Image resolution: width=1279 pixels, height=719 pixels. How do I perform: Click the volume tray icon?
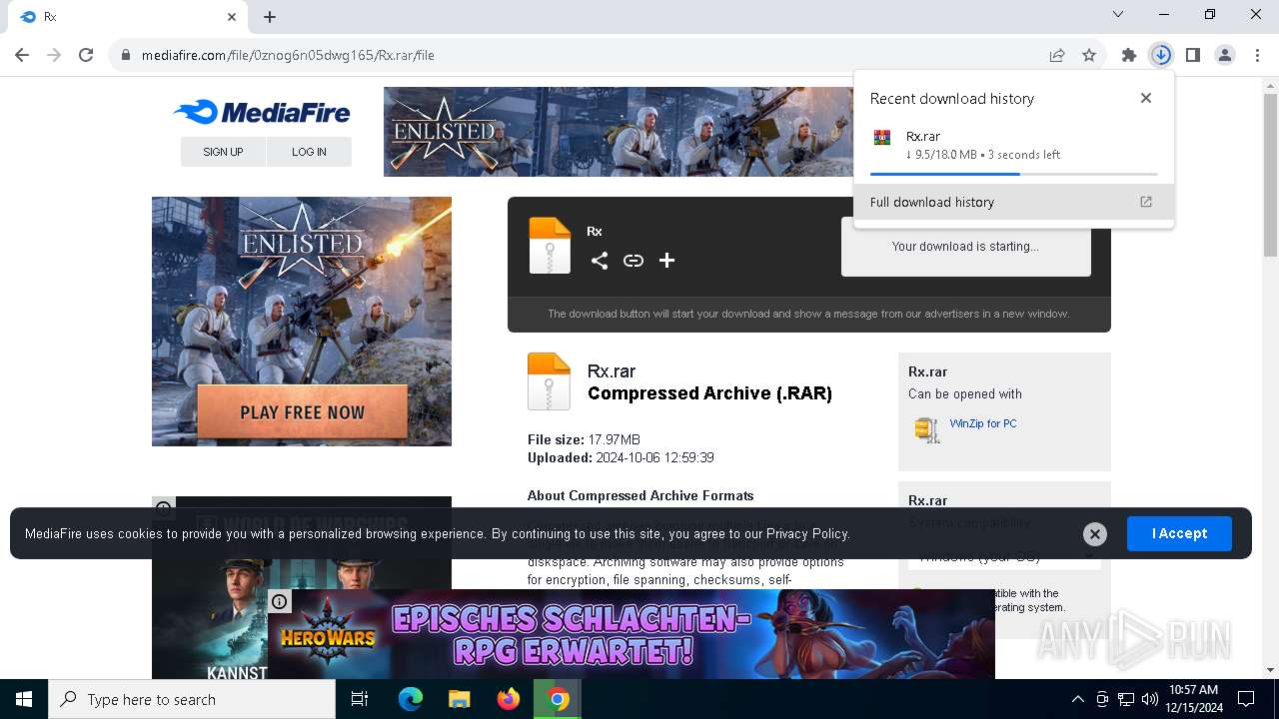point(1149,699)
